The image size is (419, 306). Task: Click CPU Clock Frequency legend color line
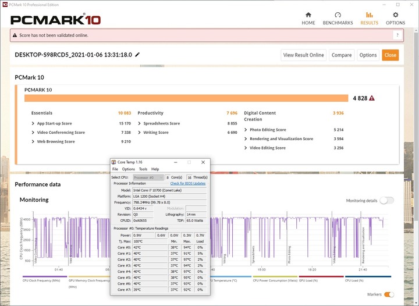tap(45, 277)
